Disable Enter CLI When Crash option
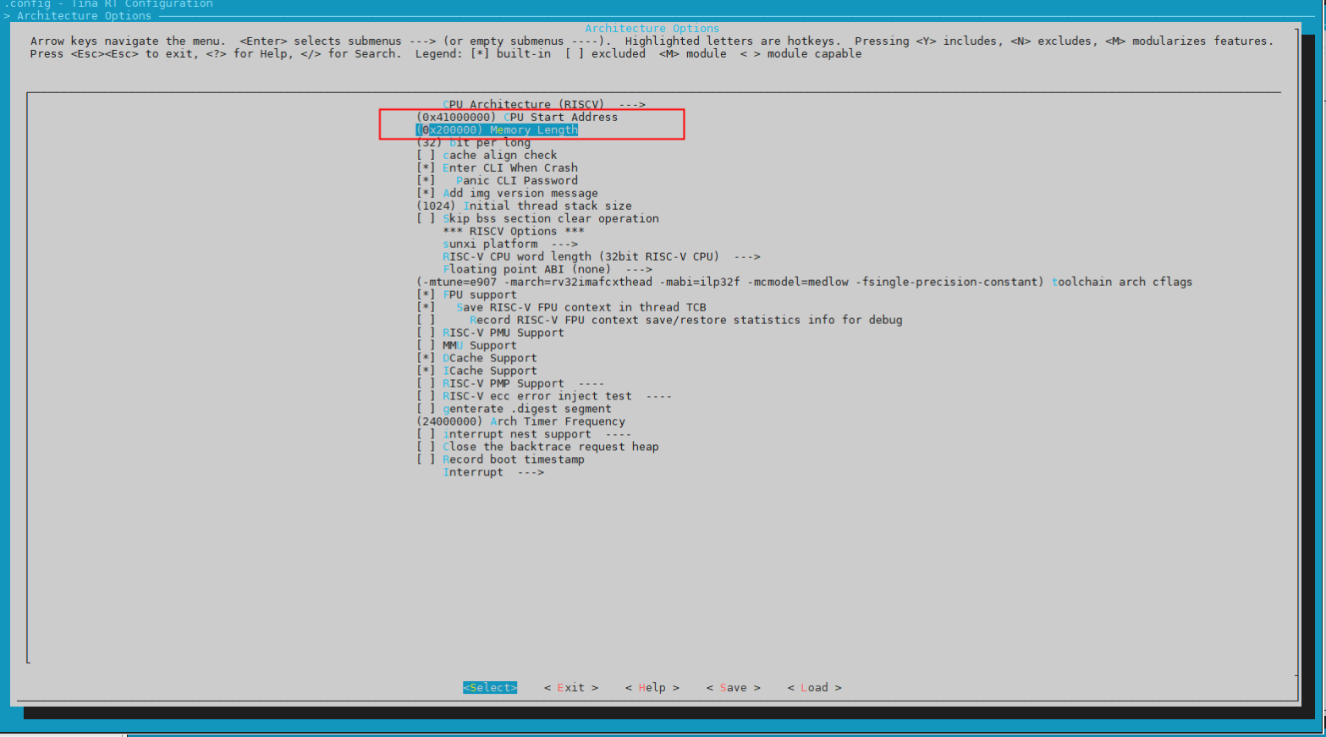The width and height of the screenshot is (1326, 737). click(x=426, y=168)
